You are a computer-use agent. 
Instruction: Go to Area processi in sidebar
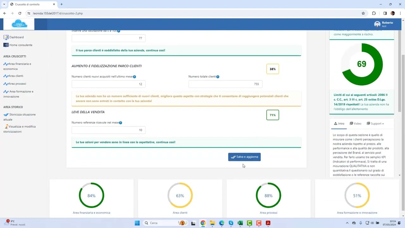[x=17, y=84]
